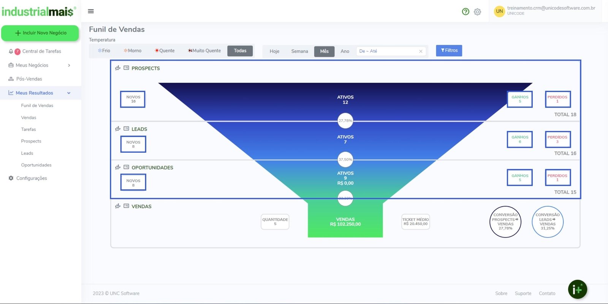The height and width of the screenshot is (304, 608).
Task: Click the De ~ Até date range field
Action: click(388, 51)
